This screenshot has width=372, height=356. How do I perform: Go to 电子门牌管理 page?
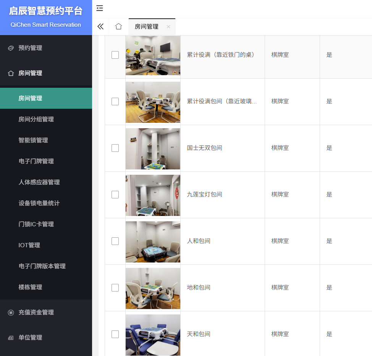tap(46, 161)
